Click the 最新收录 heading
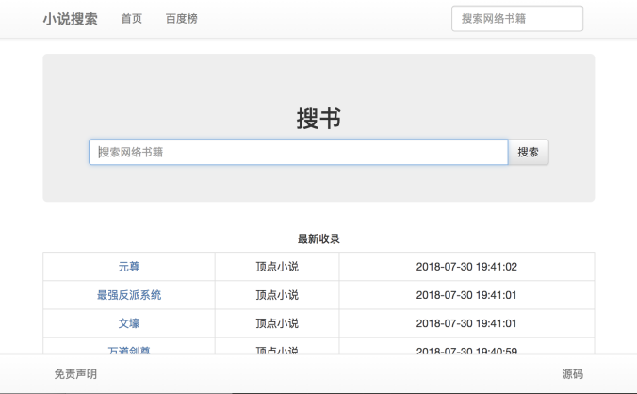Image resolution: width=637 pixels, height=394 pixels. point(318,239)
